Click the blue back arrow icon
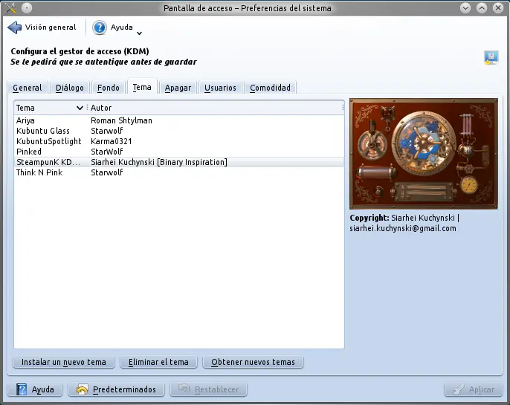The height and width of the screenshot is (405, 510). click(x=14, y=27)
